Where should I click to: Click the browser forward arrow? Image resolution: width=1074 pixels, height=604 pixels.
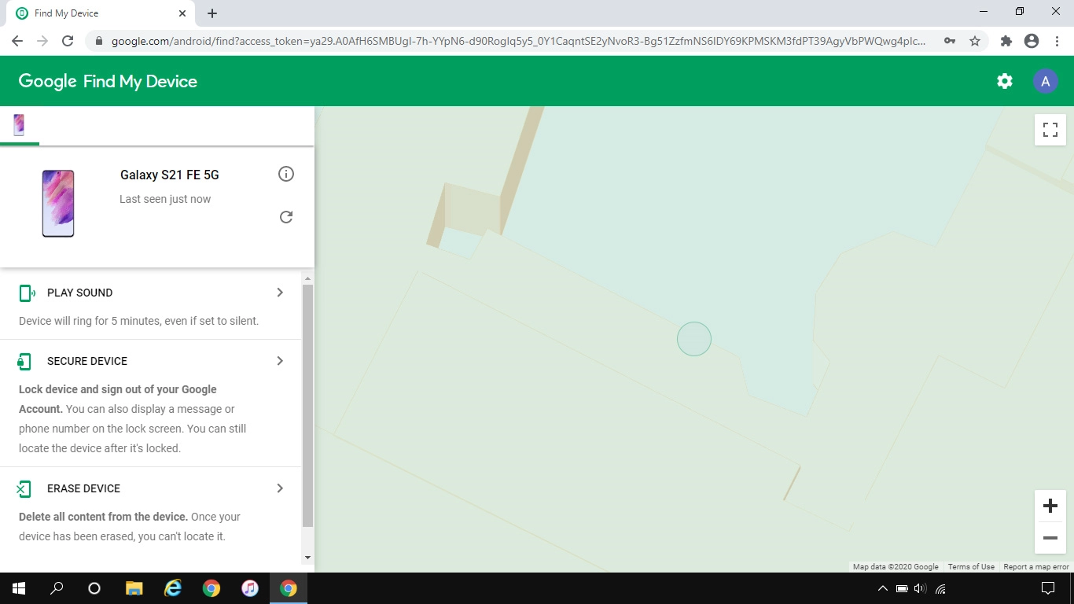tap(42, 41)
